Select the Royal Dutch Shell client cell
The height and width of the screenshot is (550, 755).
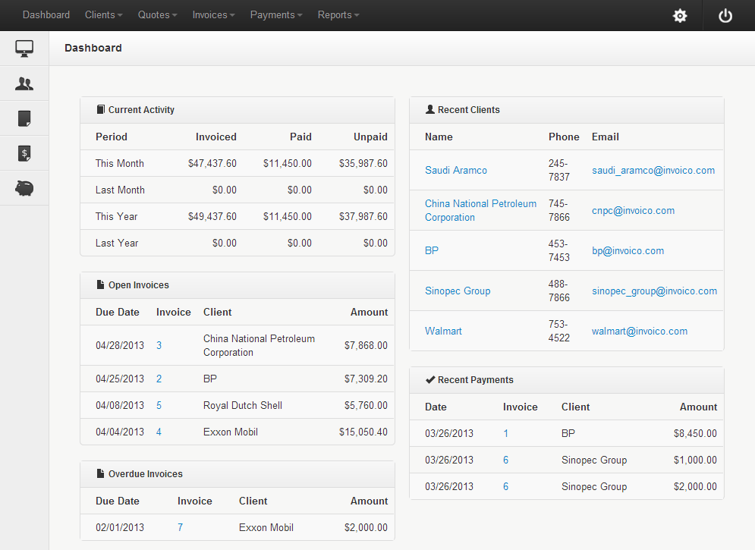click(243, 405)
